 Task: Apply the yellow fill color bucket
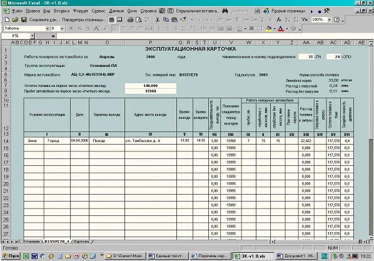tap(268, 29)
